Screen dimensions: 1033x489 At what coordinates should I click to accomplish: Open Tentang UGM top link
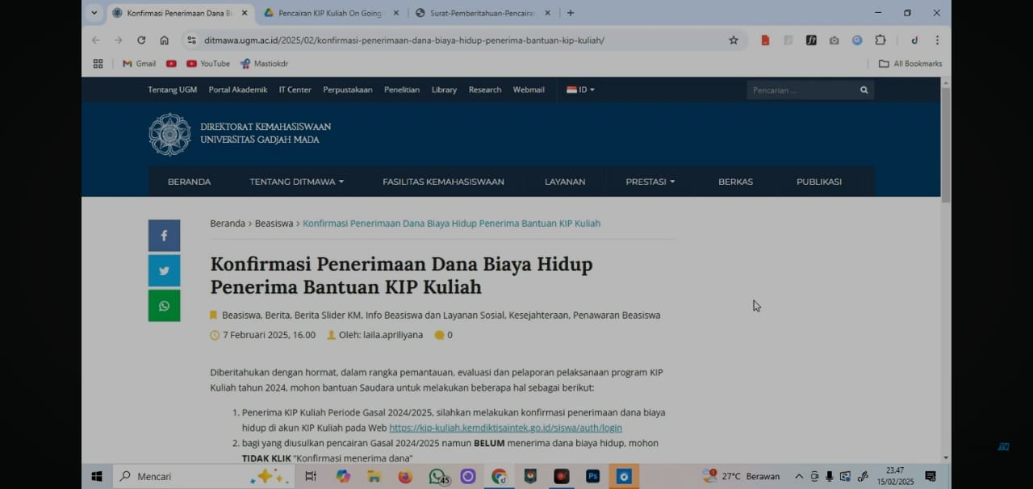click(x=172, y=90)
